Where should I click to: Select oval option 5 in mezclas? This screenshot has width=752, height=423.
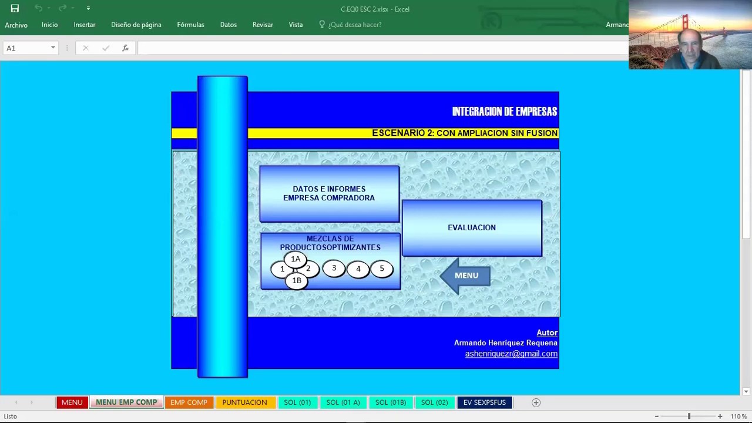click(381, 268)
